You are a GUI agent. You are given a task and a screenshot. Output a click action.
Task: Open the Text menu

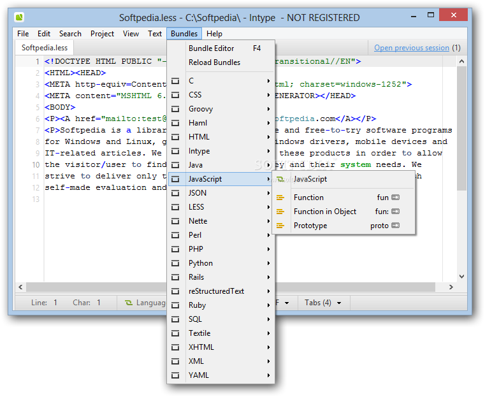point(155,34)
